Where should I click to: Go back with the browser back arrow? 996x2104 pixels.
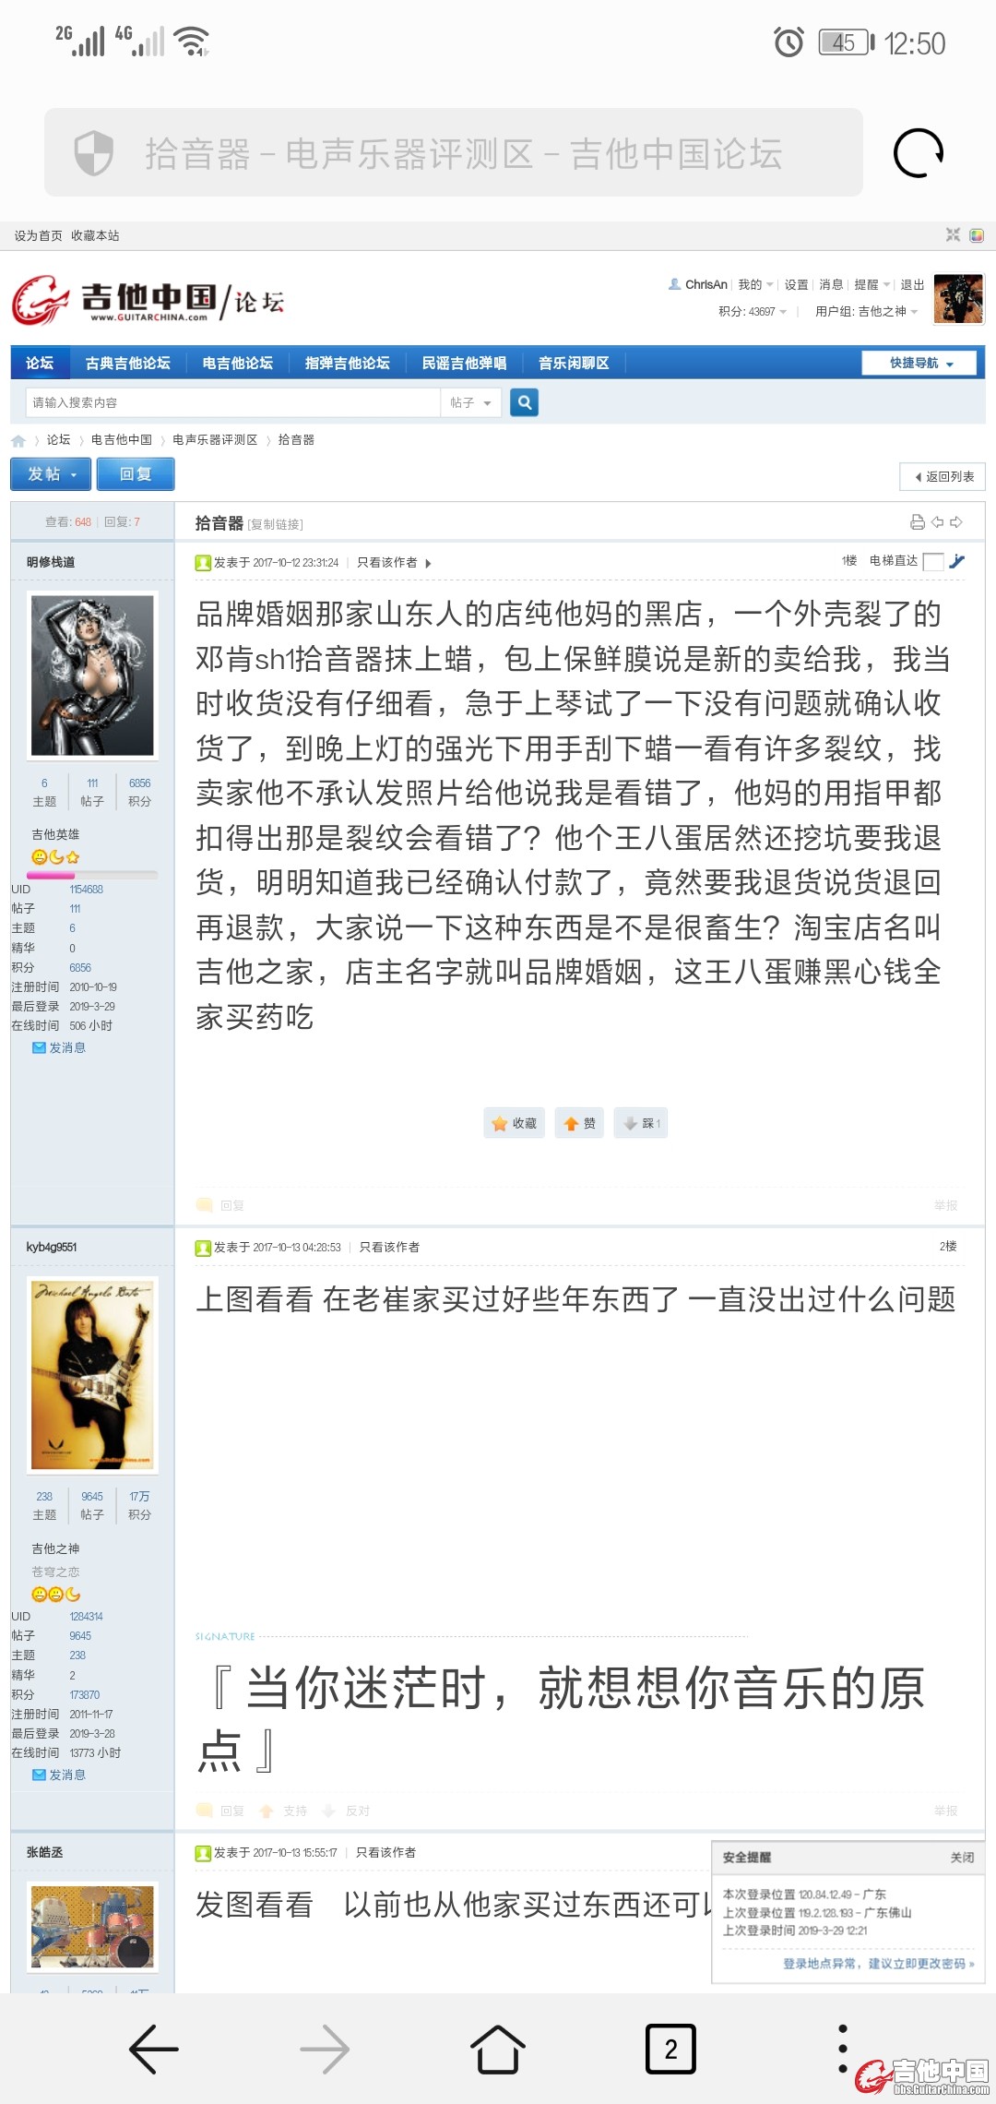pyautogui.click(x=153, y=2050)
